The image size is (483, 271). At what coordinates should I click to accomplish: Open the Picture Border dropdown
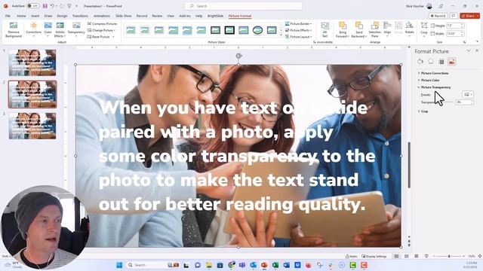[299, 23]
